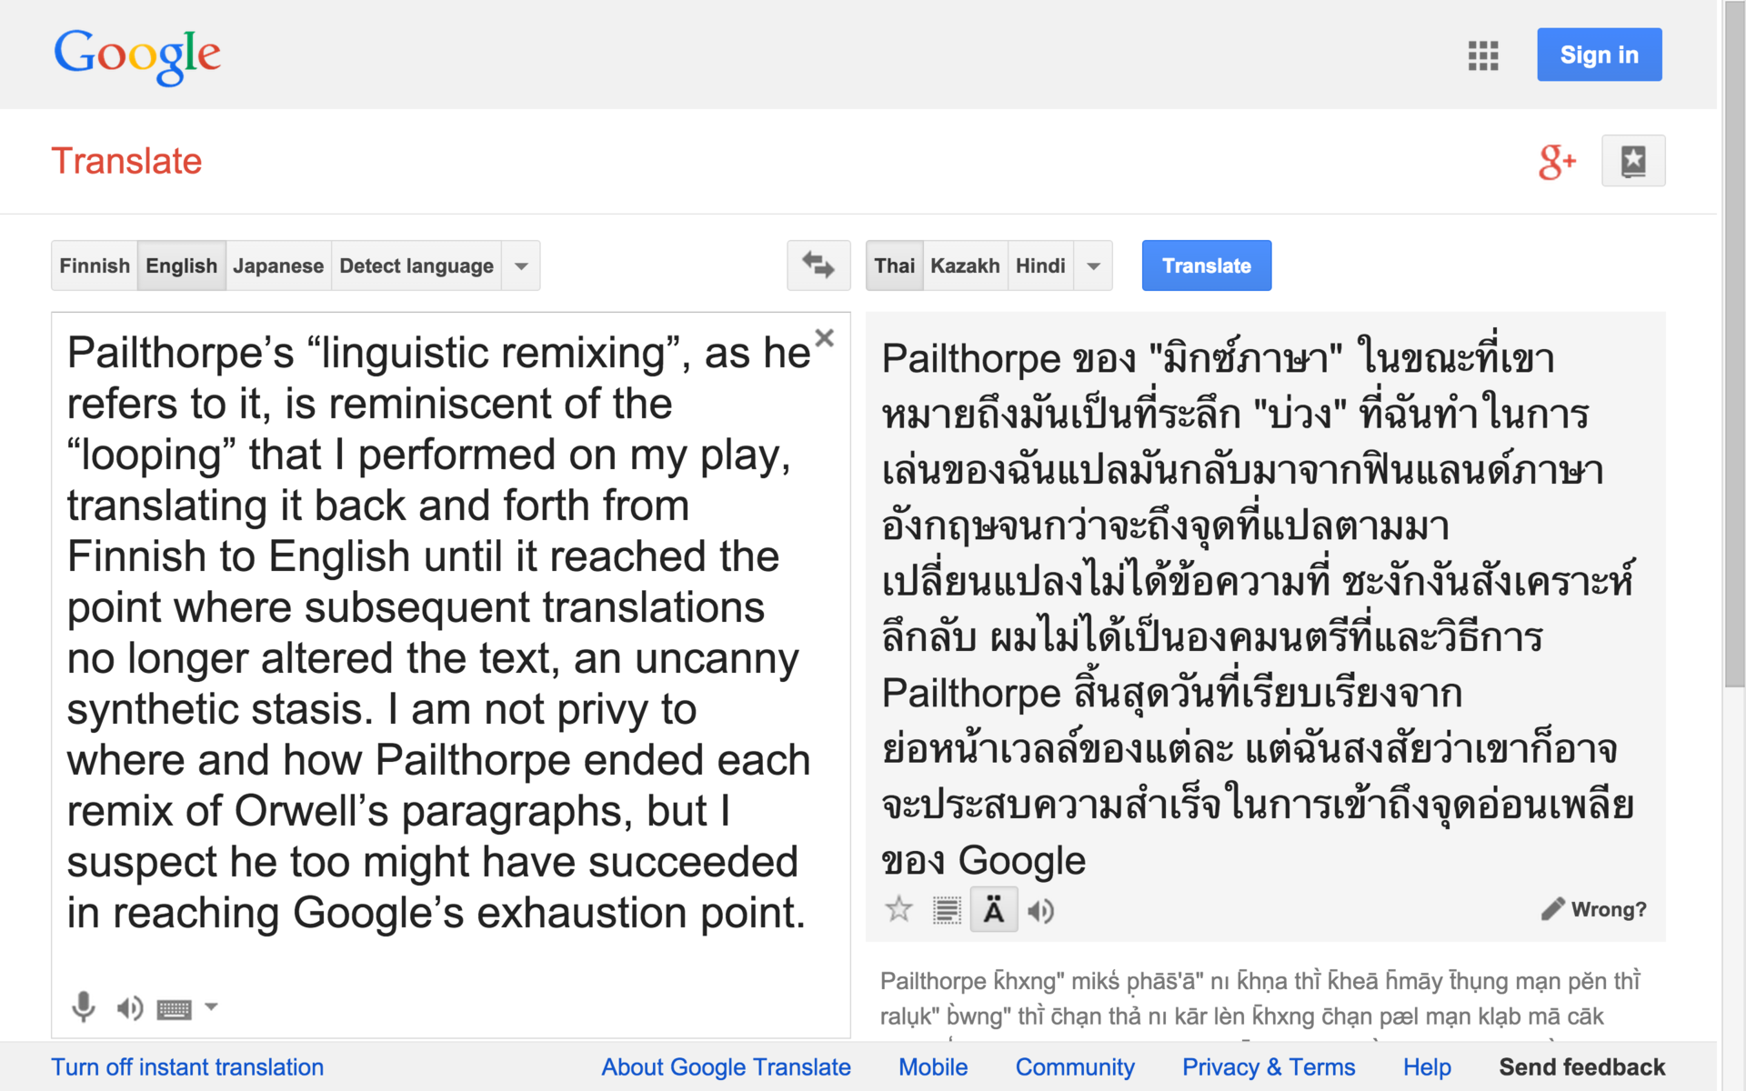1746x1091 pixels.
Task: Select all translated text
Action: [x=946, y=909]
